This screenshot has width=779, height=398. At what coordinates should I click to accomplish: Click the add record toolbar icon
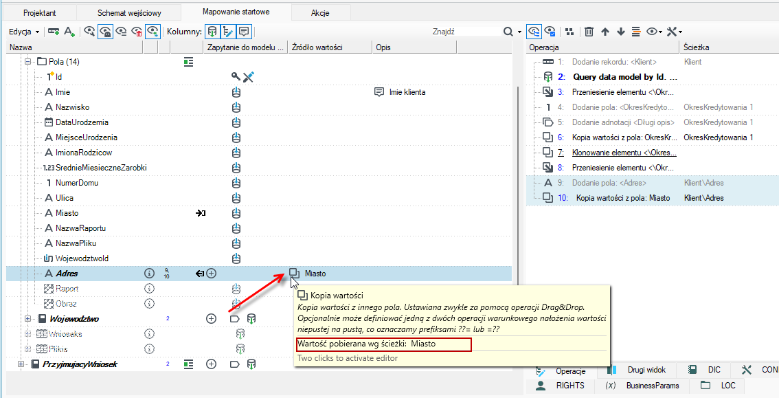click(x=53, y=32)
